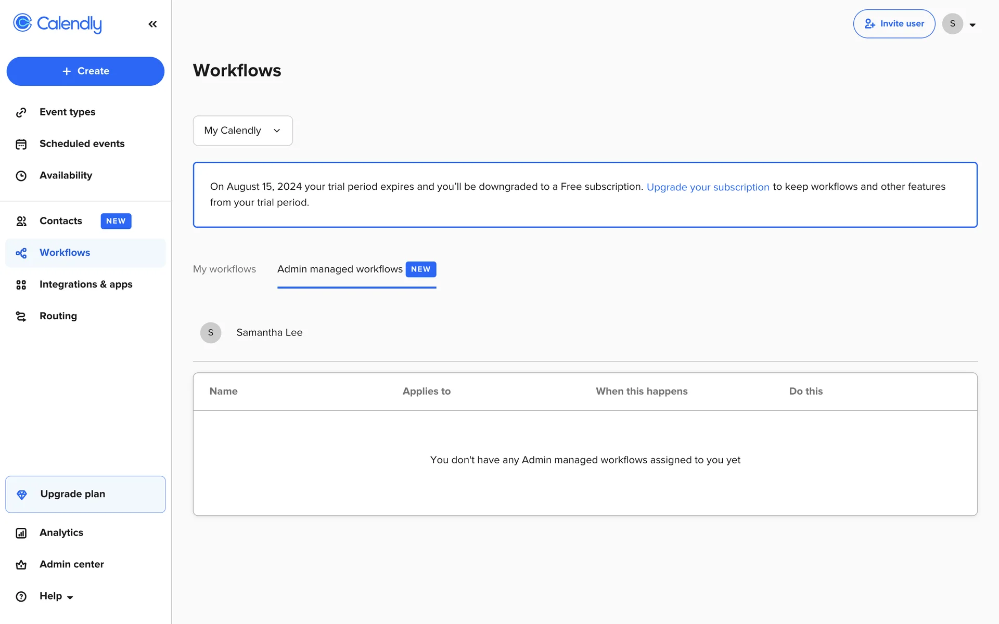Viewport: 999px width, 624px height.
Task: Click the Integrations & apps grid icon
Action: coord(21,284)
